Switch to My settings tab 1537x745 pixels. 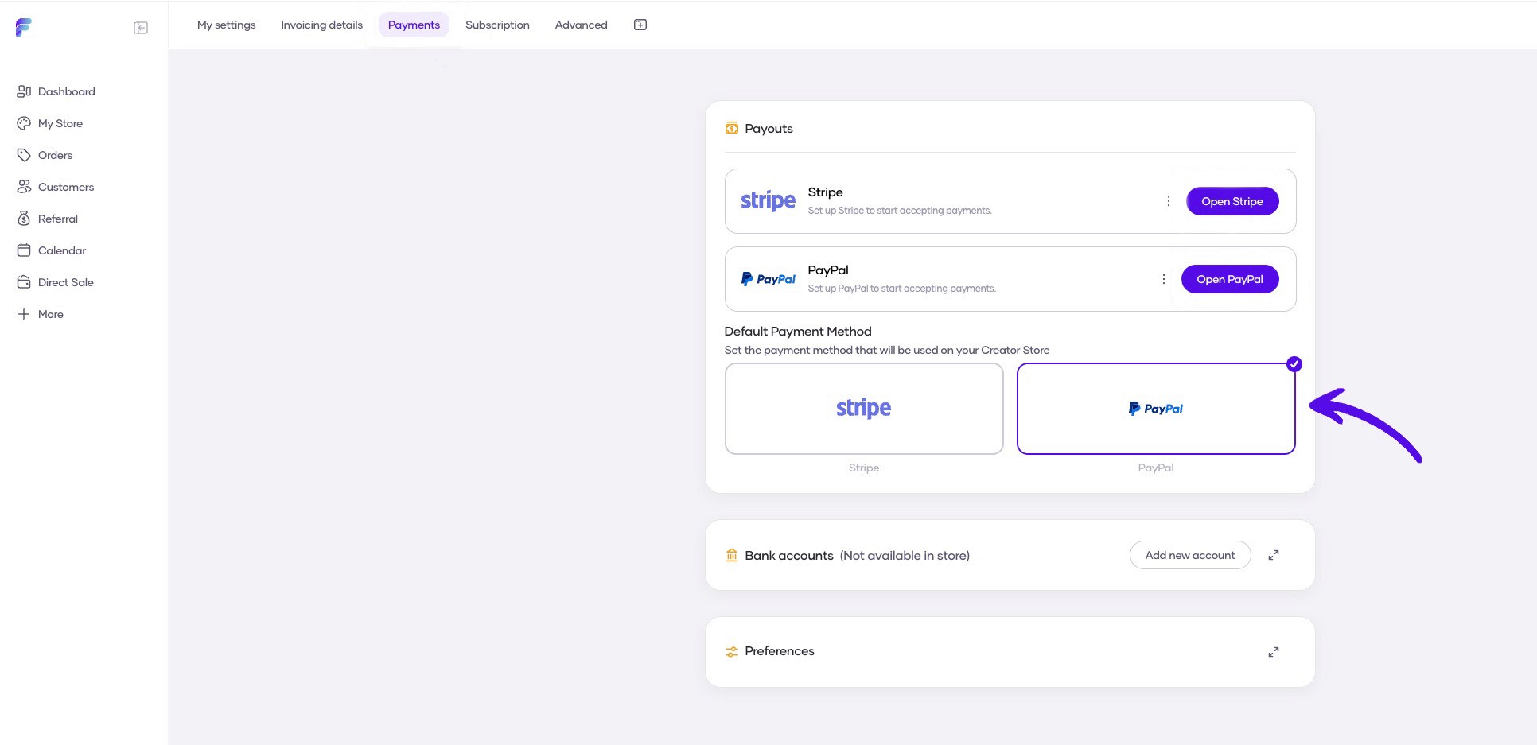click(227, 25)
